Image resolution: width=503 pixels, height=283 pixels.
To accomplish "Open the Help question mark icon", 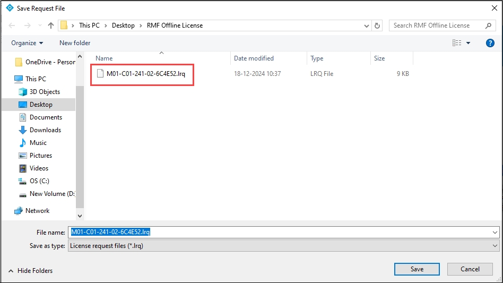I will (490, 43).
